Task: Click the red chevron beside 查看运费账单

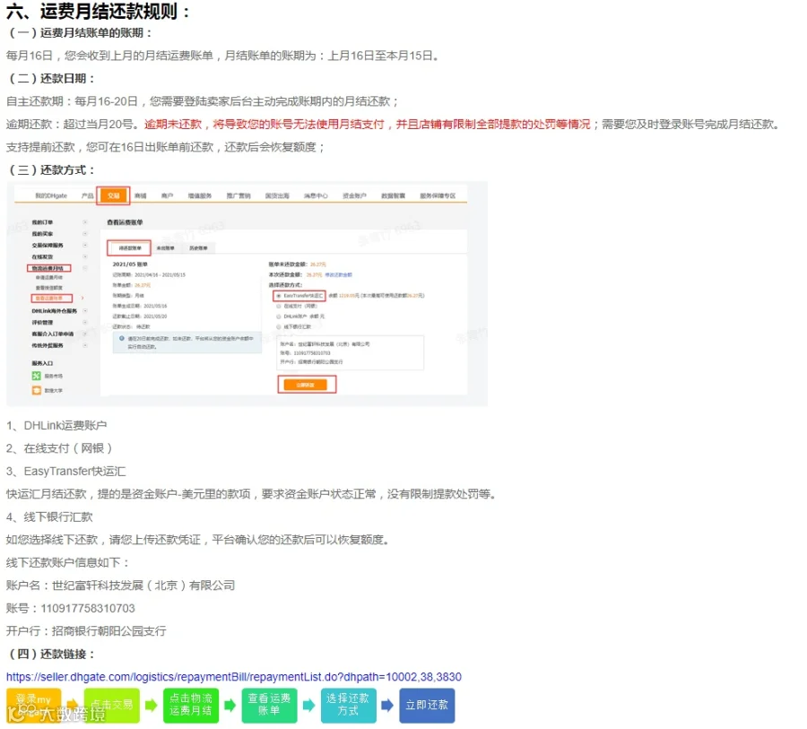Action: tap(82, 298)
